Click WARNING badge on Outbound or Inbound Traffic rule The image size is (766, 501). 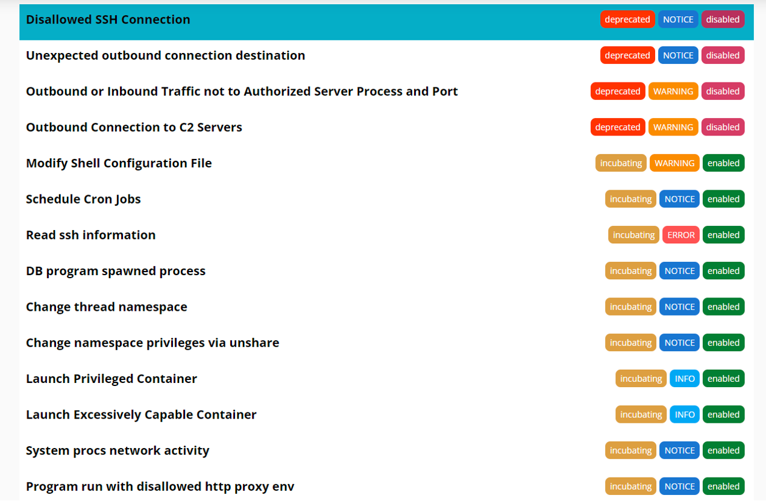(673, 92)
